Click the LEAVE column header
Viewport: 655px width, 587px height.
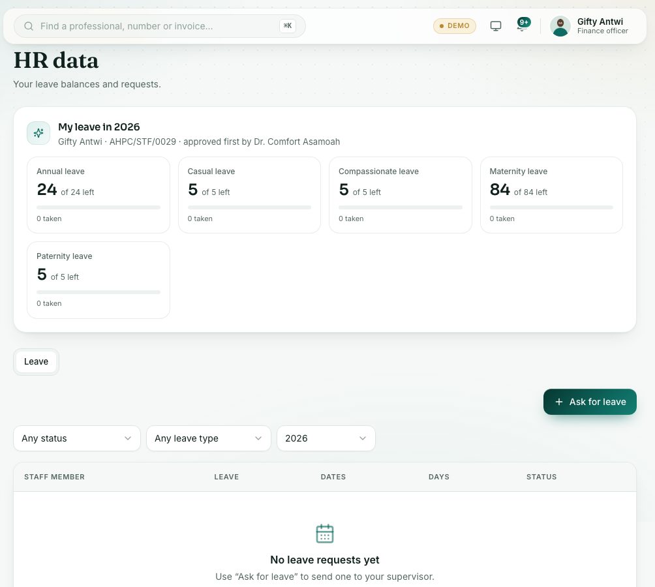click(226, 477)
